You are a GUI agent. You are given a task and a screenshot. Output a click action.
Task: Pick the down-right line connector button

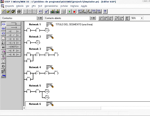14,24
